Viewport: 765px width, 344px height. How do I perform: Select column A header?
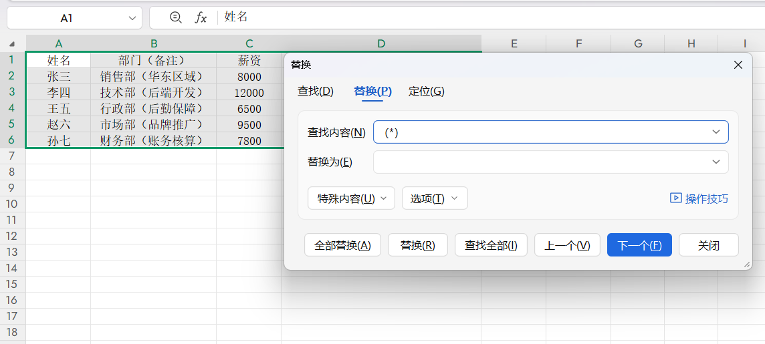click(59, 43)
